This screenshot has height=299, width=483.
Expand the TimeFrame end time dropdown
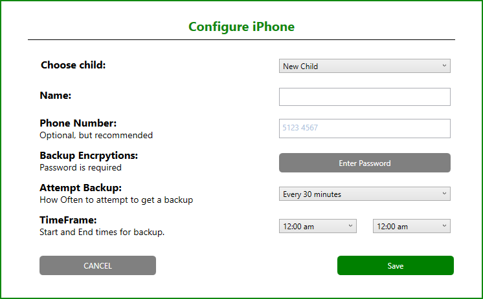412,226
